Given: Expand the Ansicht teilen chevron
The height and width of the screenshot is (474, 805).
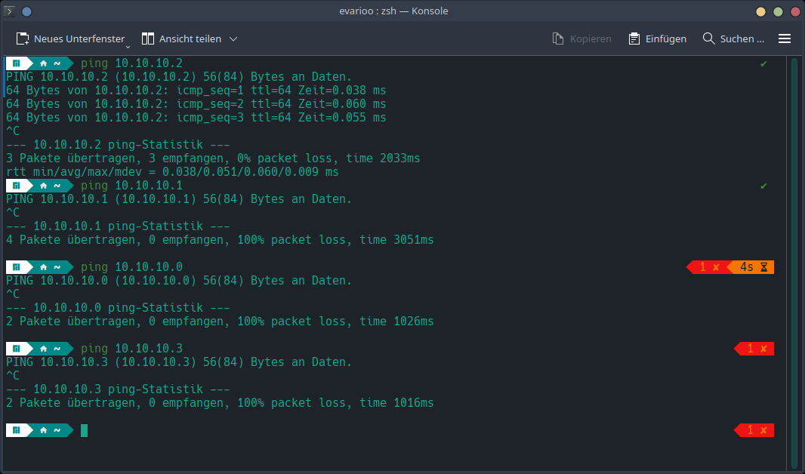Looking at the screenshot, I should [x=233, y=38].
